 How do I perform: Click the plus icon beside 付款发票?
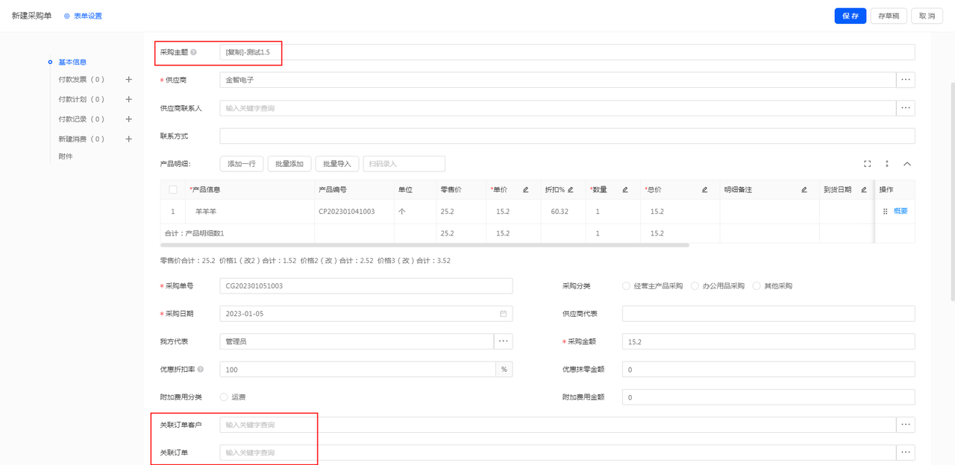pyautogui.click(x=128, y=79)
